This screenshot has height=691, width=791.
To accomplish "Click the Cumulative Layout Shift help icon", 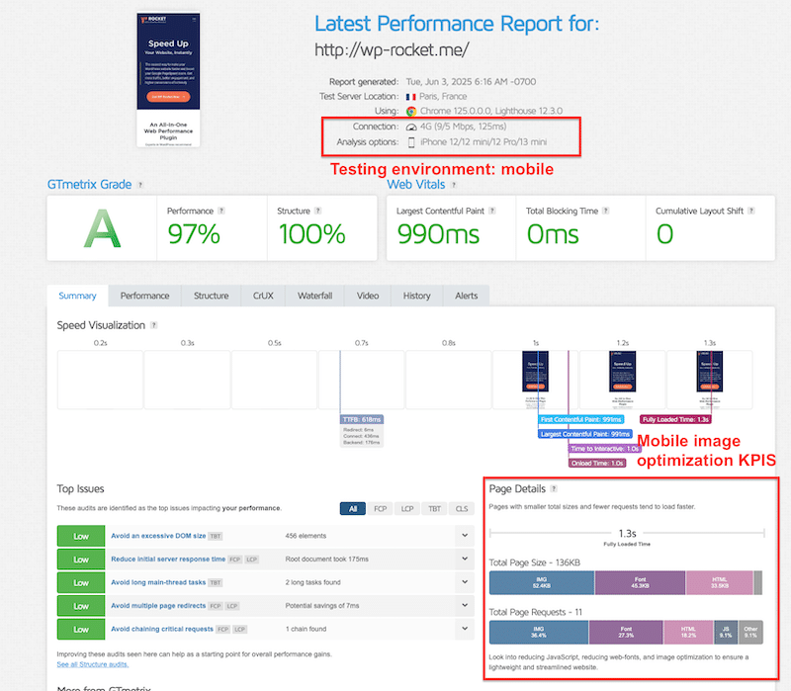I will tap(751, 211).
